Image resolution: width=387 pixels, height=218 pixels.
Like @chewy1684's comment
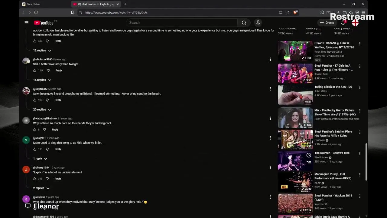pyautogui.click(x=35, y=179)
